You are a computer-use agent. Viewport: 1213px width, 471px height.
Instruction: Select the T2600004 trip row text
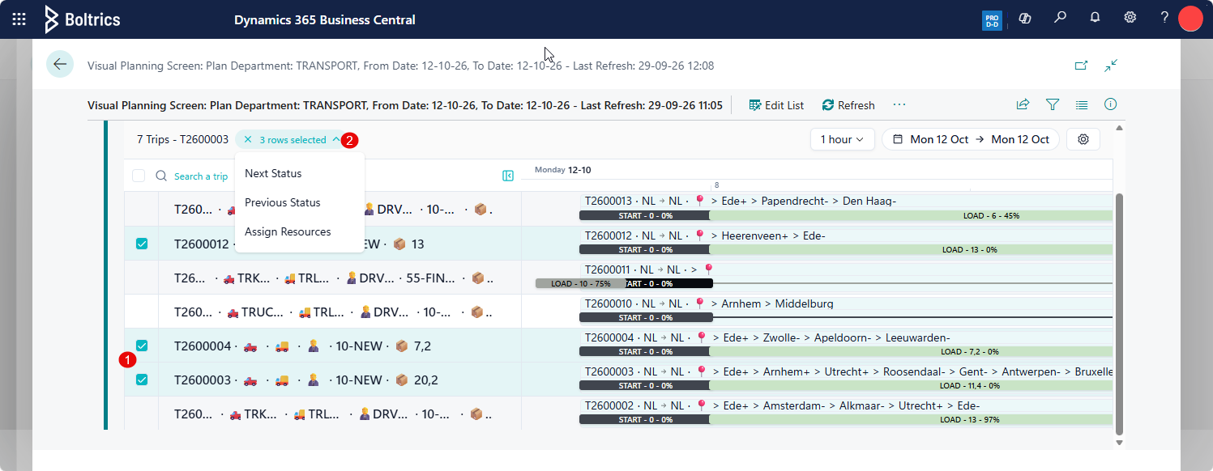click(302, 346)
